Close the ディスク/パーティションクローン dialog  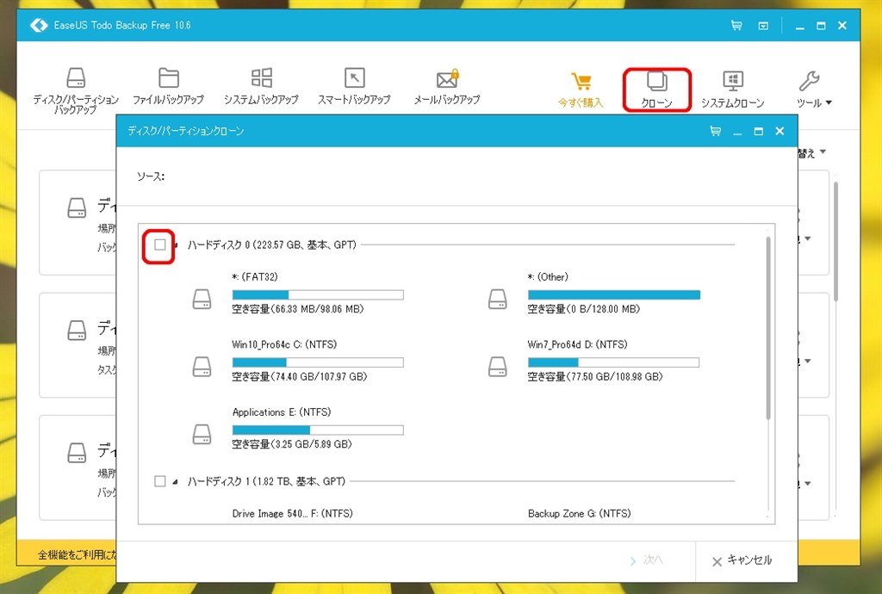(x=780, y=131)
